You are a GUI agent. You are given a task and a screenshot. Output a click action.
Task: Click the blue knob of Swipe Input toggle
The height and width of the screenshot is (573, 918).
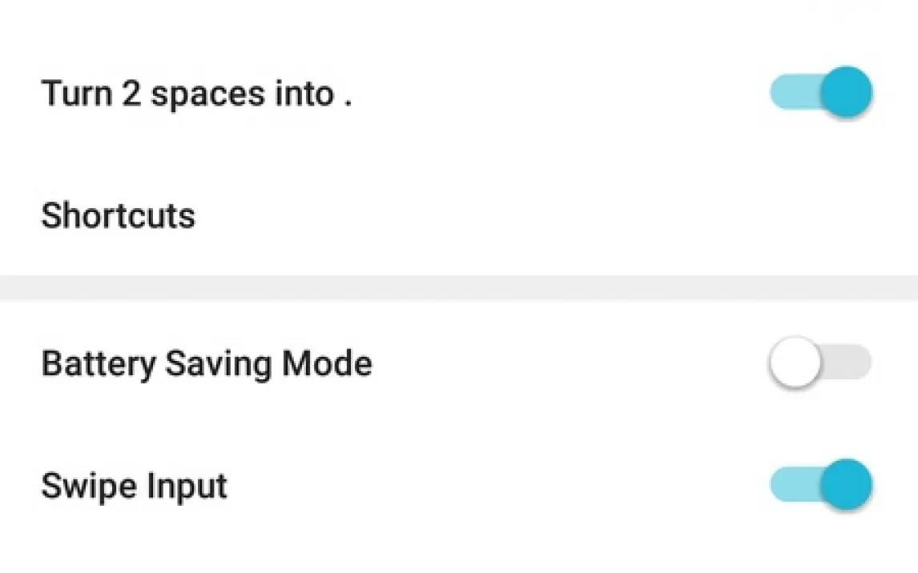845,485
